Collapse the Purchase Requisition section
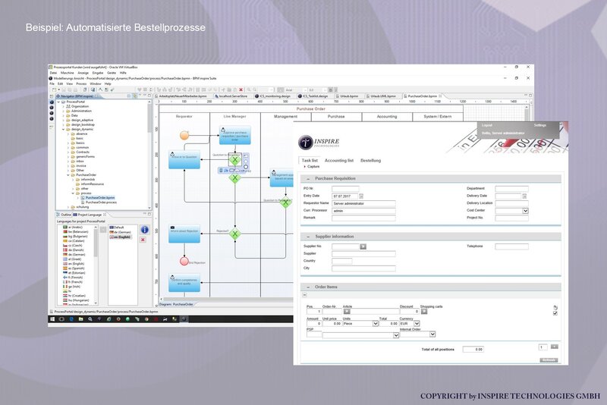 point(308,179)
